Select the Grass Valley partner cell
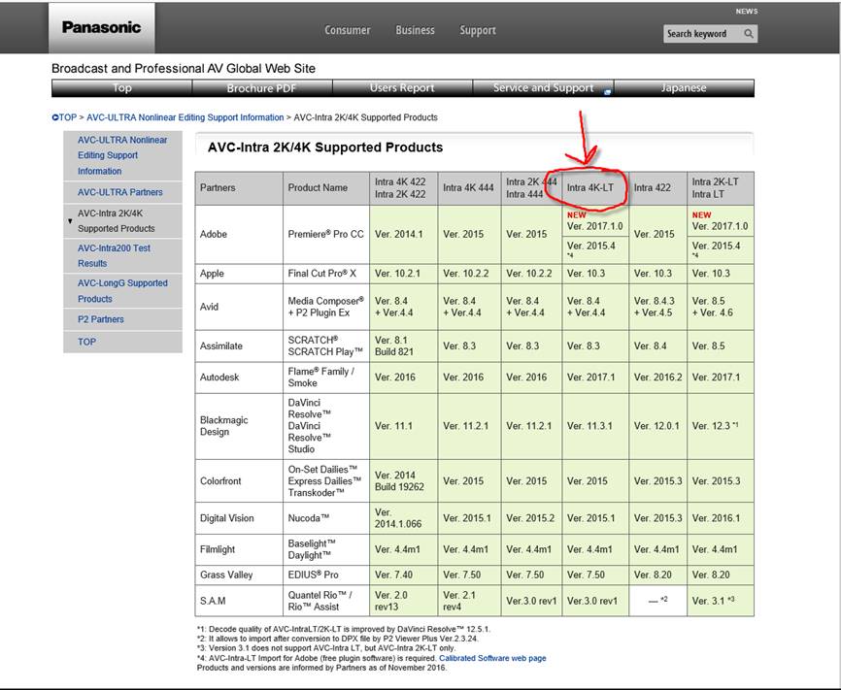Image resolution: width=841 pixels, height=690 pixels. pos(239,575)
